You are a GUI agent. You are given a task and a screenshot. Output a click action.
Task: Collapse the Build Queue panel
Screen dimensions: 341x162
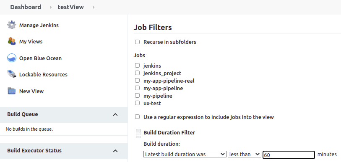click(115, 114)
